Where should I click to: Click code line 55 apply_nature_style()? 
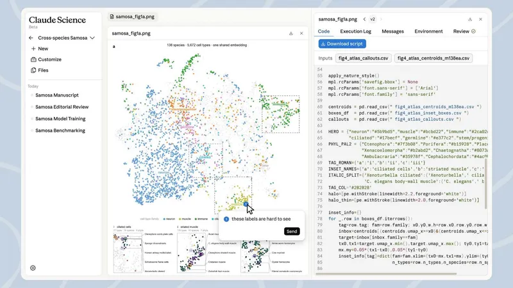click(354, 76)
